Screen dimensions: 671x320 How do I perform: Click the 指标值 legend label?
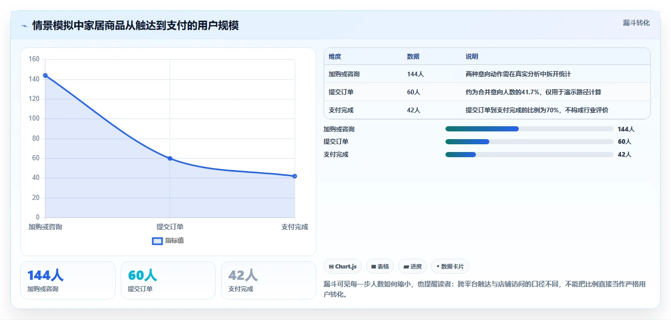(x=174, y=241)
